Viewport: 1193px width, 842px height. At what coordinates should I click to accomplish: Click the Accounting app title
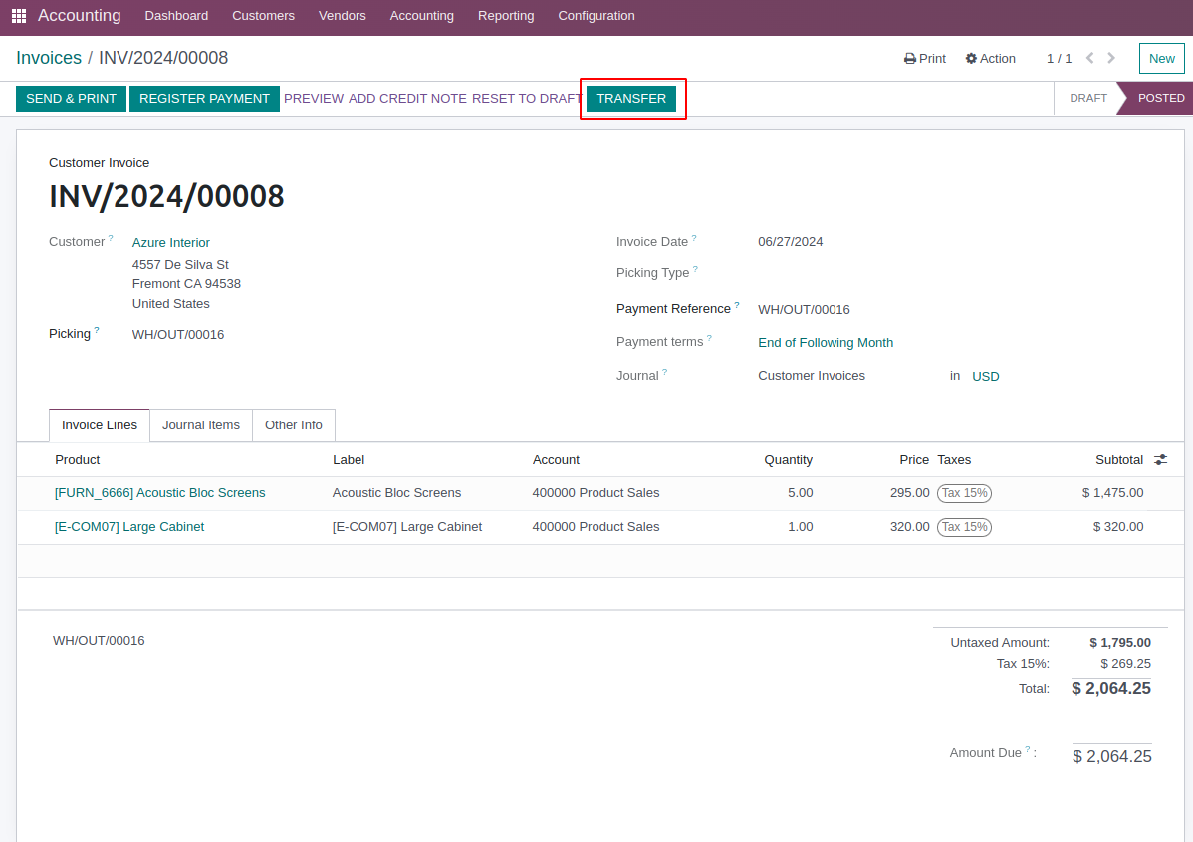pos(79,16)
